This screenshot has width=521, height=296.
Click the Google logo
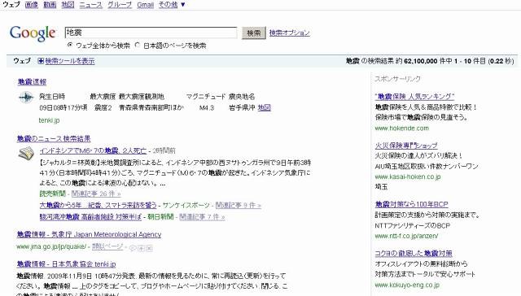coord(33,33)
